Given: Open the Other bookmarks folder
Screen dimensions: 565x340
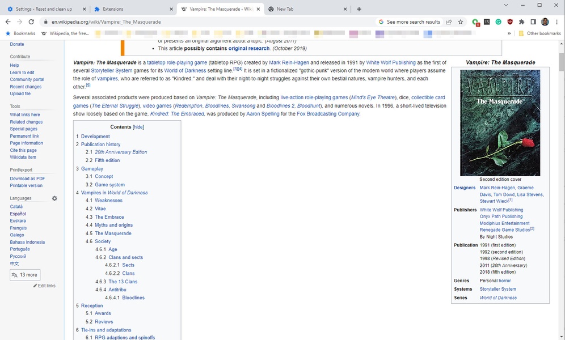Looking at the screenshot, I should click(539, 33).
